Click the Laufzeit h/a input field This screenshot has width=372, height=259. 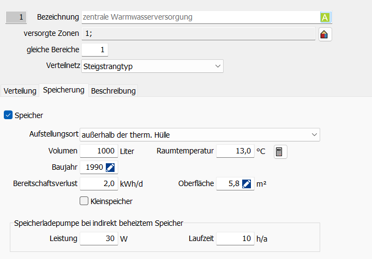tap(235, 238)
